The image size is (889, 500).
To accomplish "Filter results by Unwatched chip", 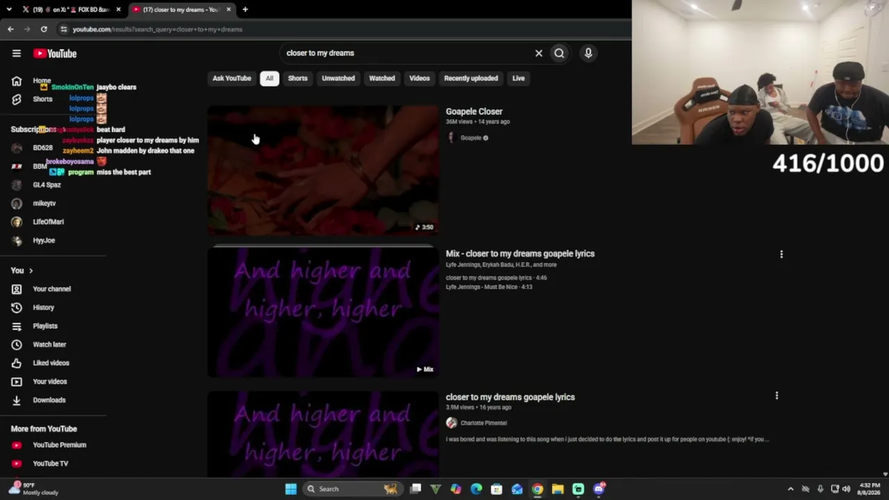I will coord(338,78).
